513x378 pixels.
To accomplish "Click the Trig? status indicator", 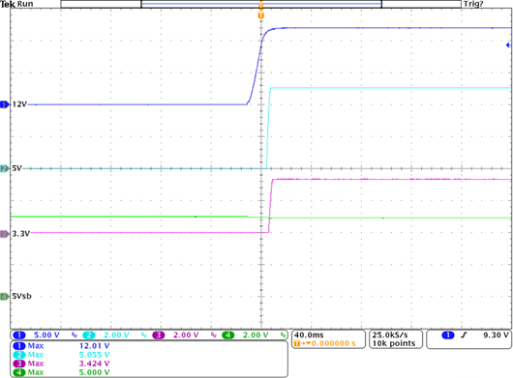I will point(473,4).
